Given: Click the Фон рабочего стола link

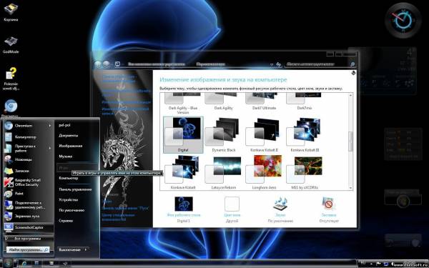Looking at the screenshot, I should 184,215.
